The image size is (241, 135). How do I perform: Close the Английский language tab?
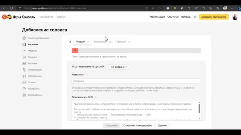[x=110, y=42]
